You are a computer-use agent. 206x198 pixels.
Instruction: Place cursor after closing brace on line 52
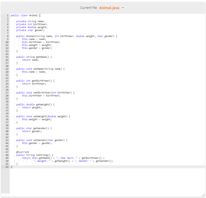point(12,167)
